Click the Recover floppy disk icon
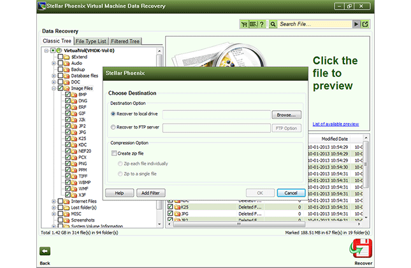 click(x=361, y=248)
